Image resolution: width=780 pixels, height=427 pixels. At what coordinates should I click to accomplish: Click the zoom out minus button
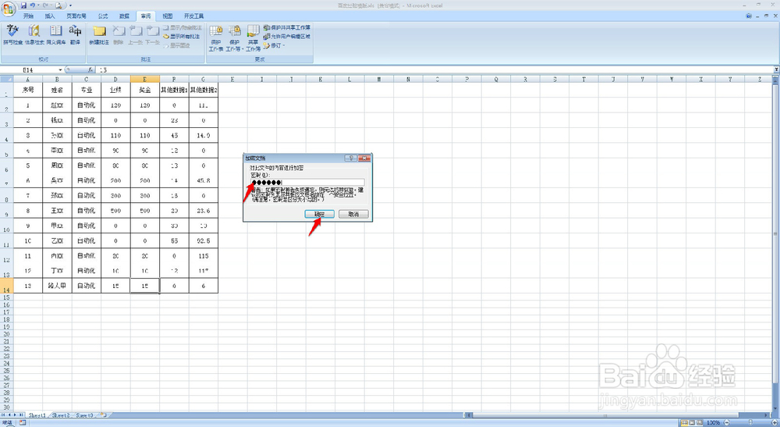click(726, 422)
